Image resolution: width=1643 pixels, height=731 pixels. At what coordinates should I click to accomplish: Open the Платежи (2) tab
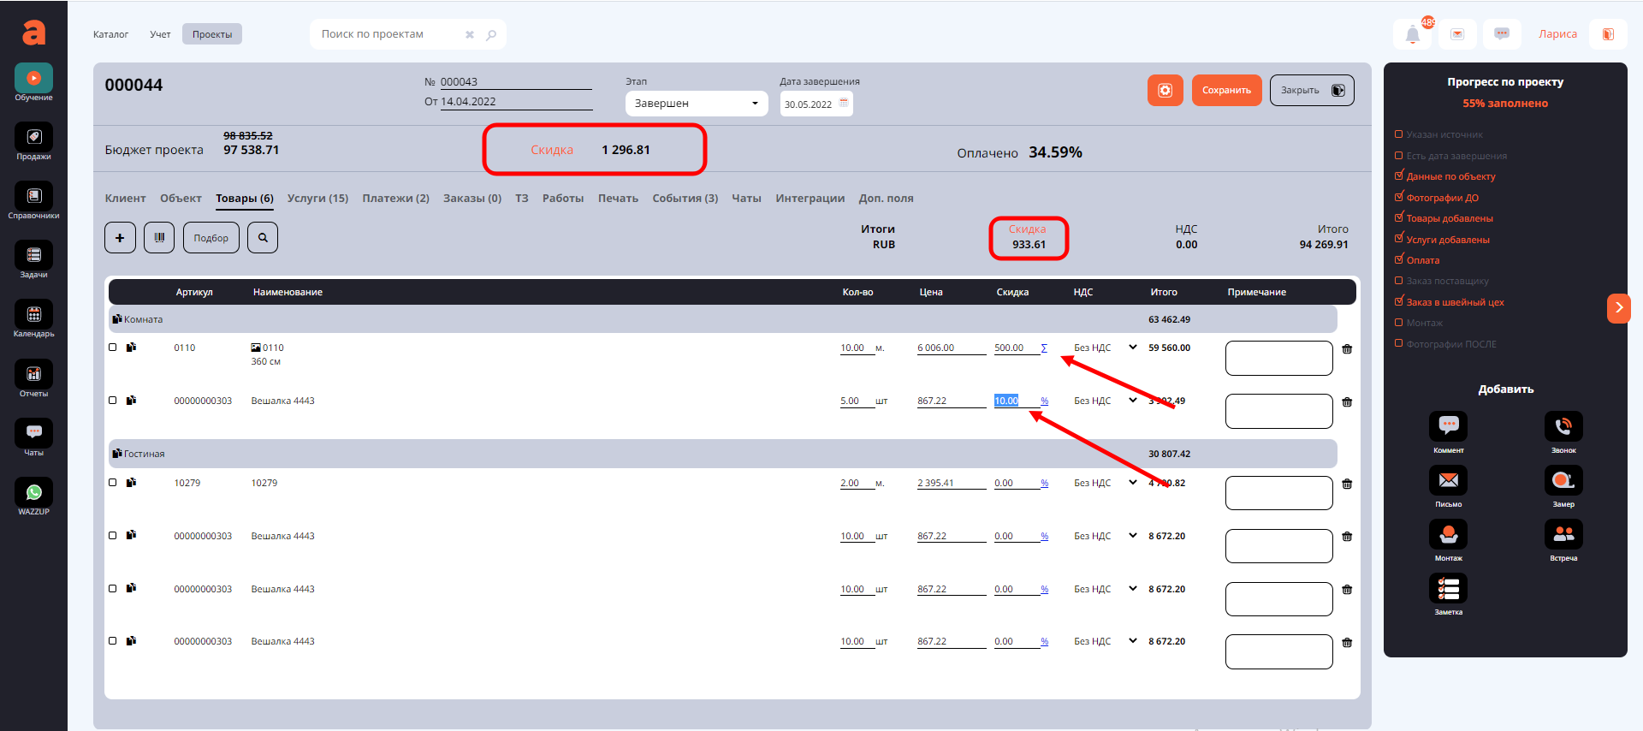395,199
